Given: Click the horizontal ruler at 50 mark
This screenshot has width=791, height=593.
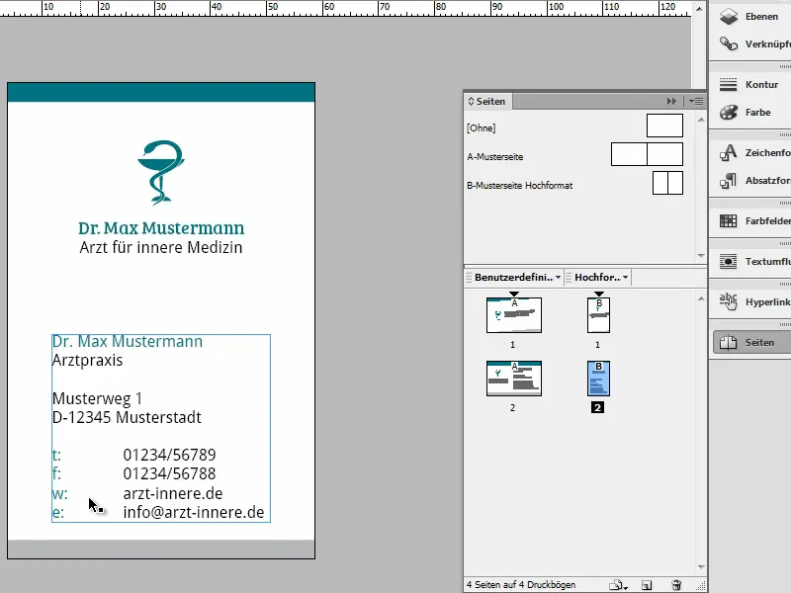Looking at the screenshot, I should pyautogui.click(x=273, y=7).
